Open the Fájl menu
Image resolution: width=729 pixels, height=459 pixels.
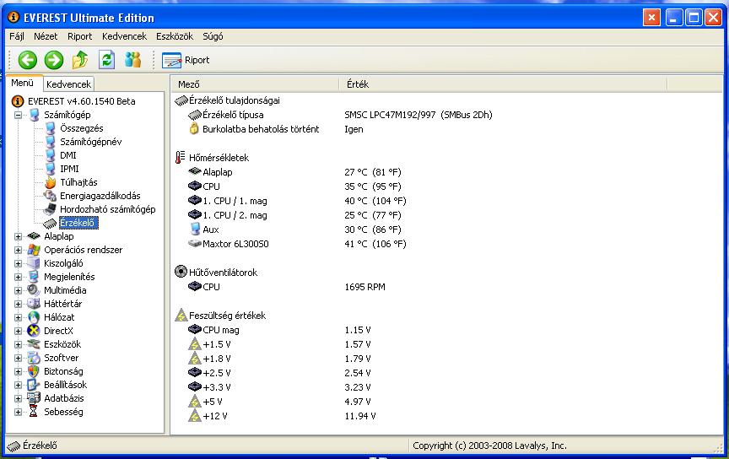tap(17, 36)
